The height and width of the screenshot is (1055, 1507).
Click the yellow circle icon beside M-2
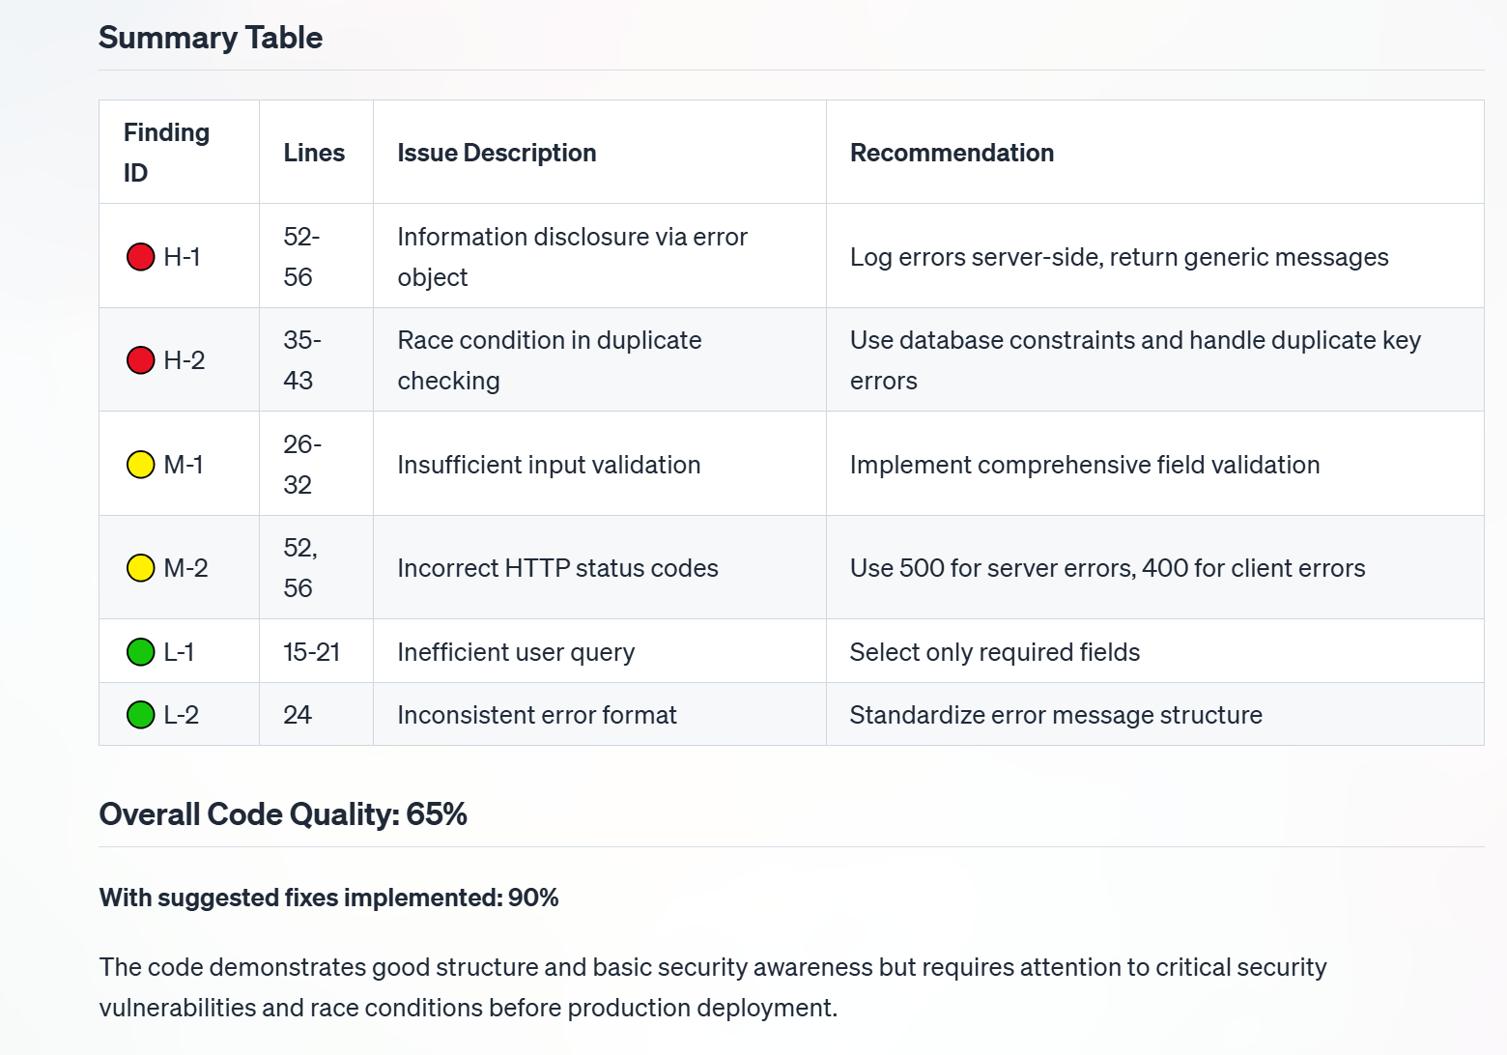pyautogui.click(x=141, y=568)
